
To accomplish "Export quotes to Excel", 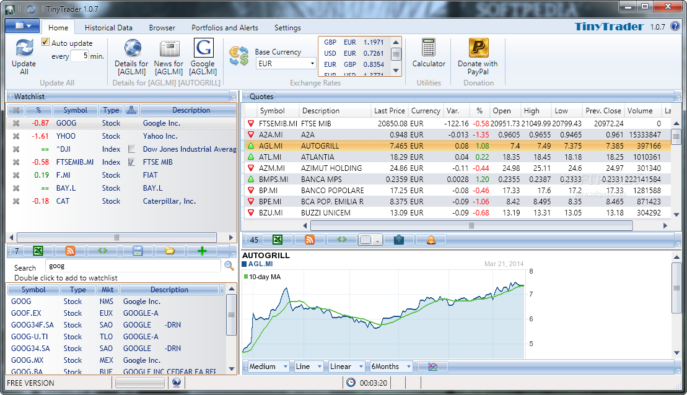I will tap(278, 240).
